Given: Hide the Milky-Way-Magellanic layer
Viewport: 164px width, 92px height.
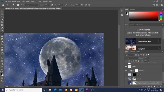Looking at the screenshot, I should point(126,83).
